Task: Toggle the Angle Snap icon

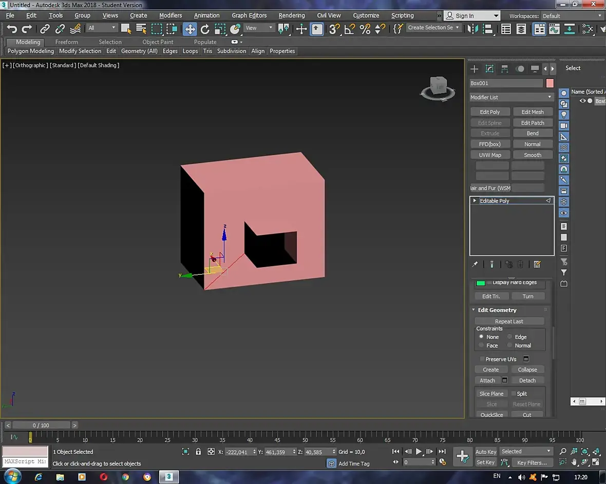Action: (350, 29)
